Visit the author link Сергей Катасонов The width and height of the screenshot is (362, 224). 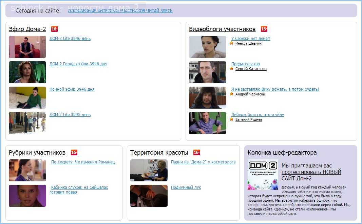(251, 69)
